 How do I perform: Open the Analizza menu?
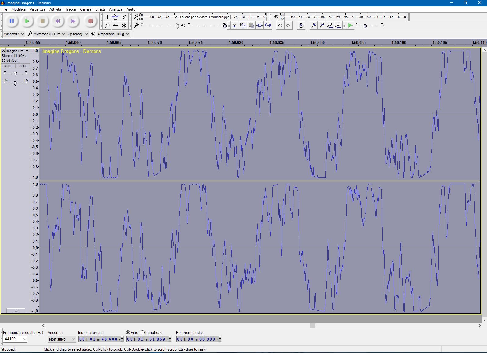click(116, 9)
